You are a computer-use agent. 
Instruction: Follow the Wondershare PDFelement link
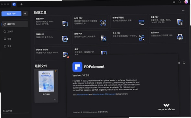click(x=104, y=94)
